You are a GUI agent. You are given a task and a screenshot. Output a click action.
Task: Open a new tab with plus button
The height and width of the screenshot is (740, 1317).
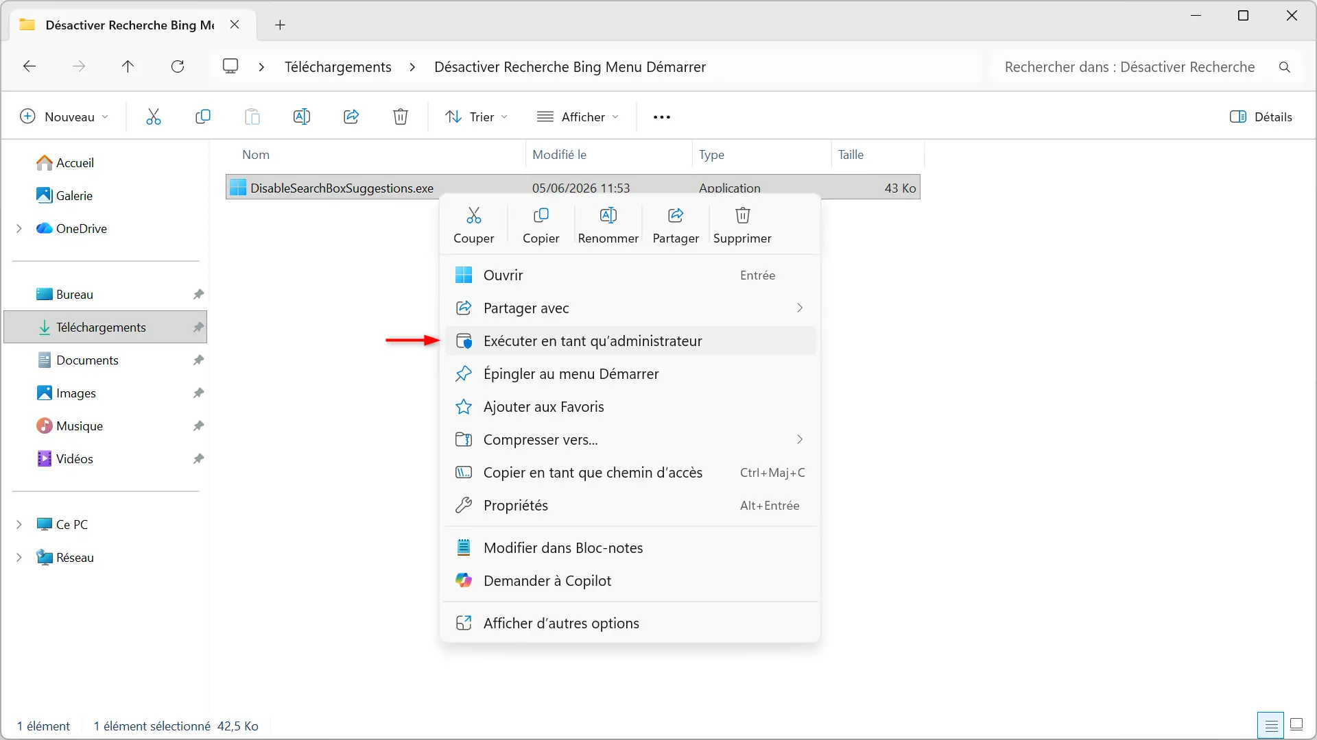point(280,25)
